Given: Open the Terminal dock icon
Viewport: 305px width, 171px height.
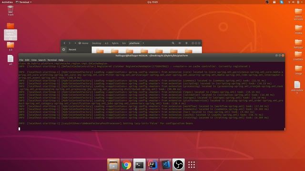Looking at the screenshot, I should coord(140,165).
